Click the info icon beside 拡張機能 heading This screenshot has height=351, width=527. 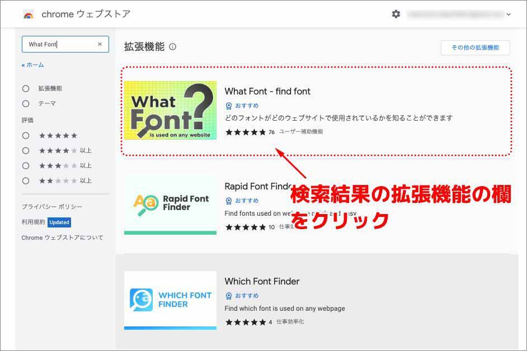172,47
